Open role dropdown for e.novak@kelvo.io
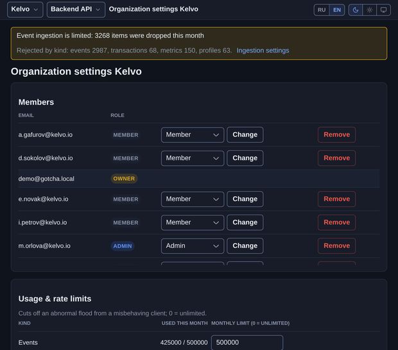Viewport: 398px width, 350px height. coord(193,199)
